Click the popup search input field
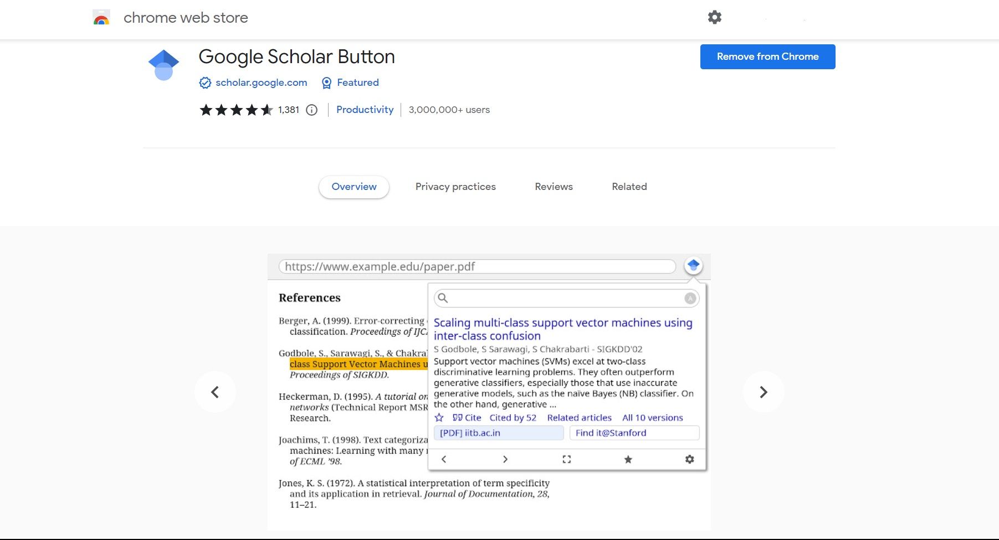 [560, 298]
